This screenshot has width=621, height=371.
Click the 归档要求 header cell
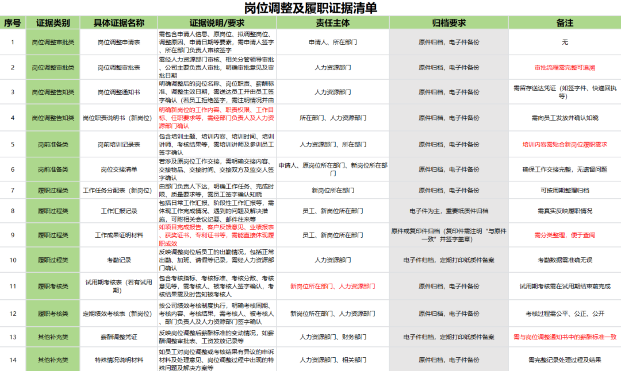click(x=450, y=22)
